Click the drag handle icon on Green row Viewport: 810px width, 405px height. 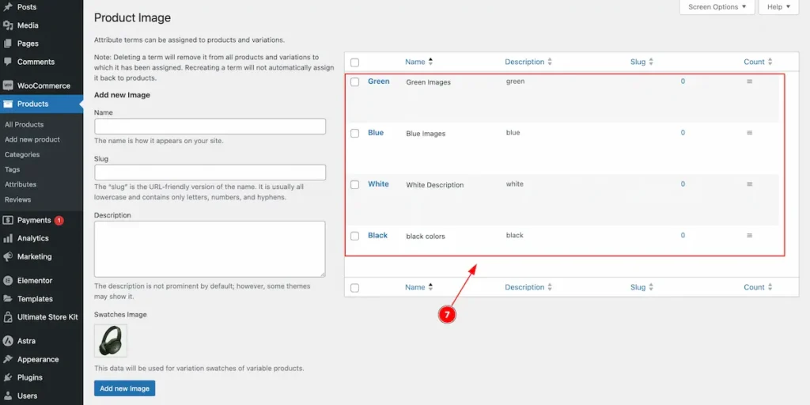pos(750,81)
